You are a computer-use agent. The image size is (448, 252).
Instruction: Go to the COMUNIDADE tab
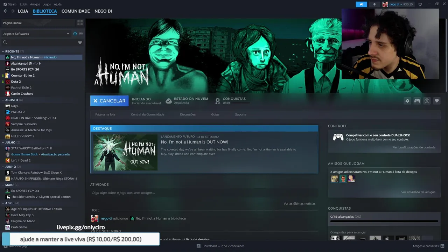click(x=76, y=11)
